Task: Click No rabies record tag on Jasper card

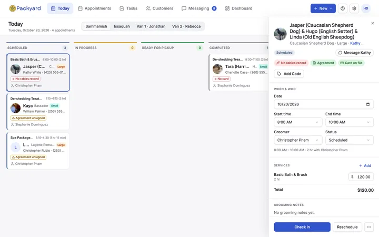Action: tap(25, 79)
